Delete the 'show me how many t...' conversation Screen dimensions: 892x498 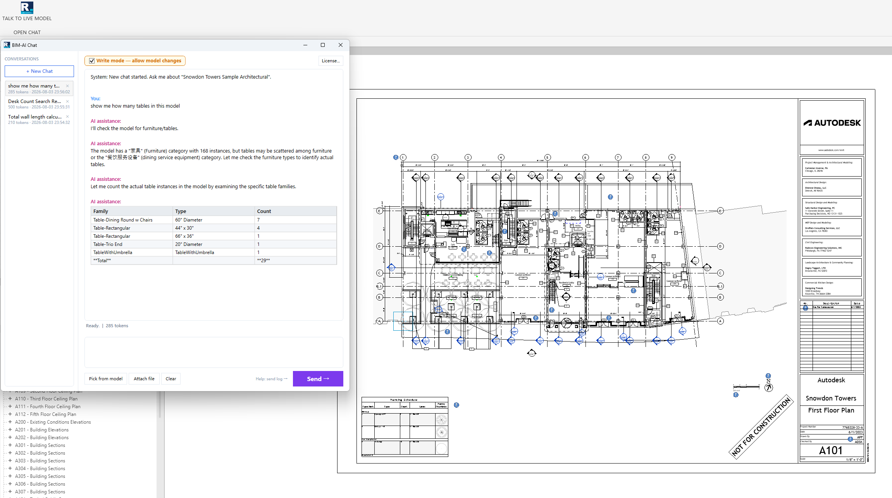click(x=67, y=86)
